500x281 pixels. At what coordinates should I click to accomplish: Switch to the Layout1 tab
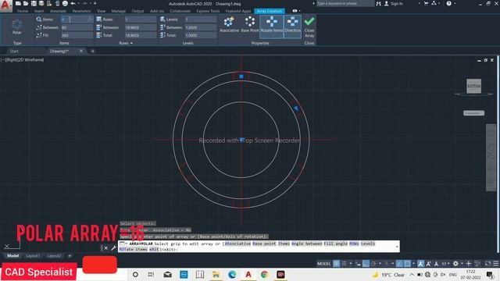tap(33, 256)
